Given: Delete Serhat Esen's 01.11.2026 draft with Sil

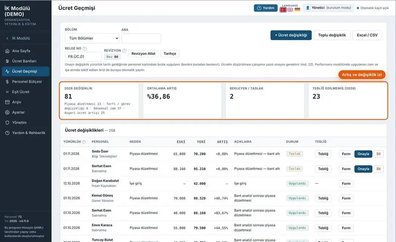Looking at the screenshot, I should coord(379,169).
